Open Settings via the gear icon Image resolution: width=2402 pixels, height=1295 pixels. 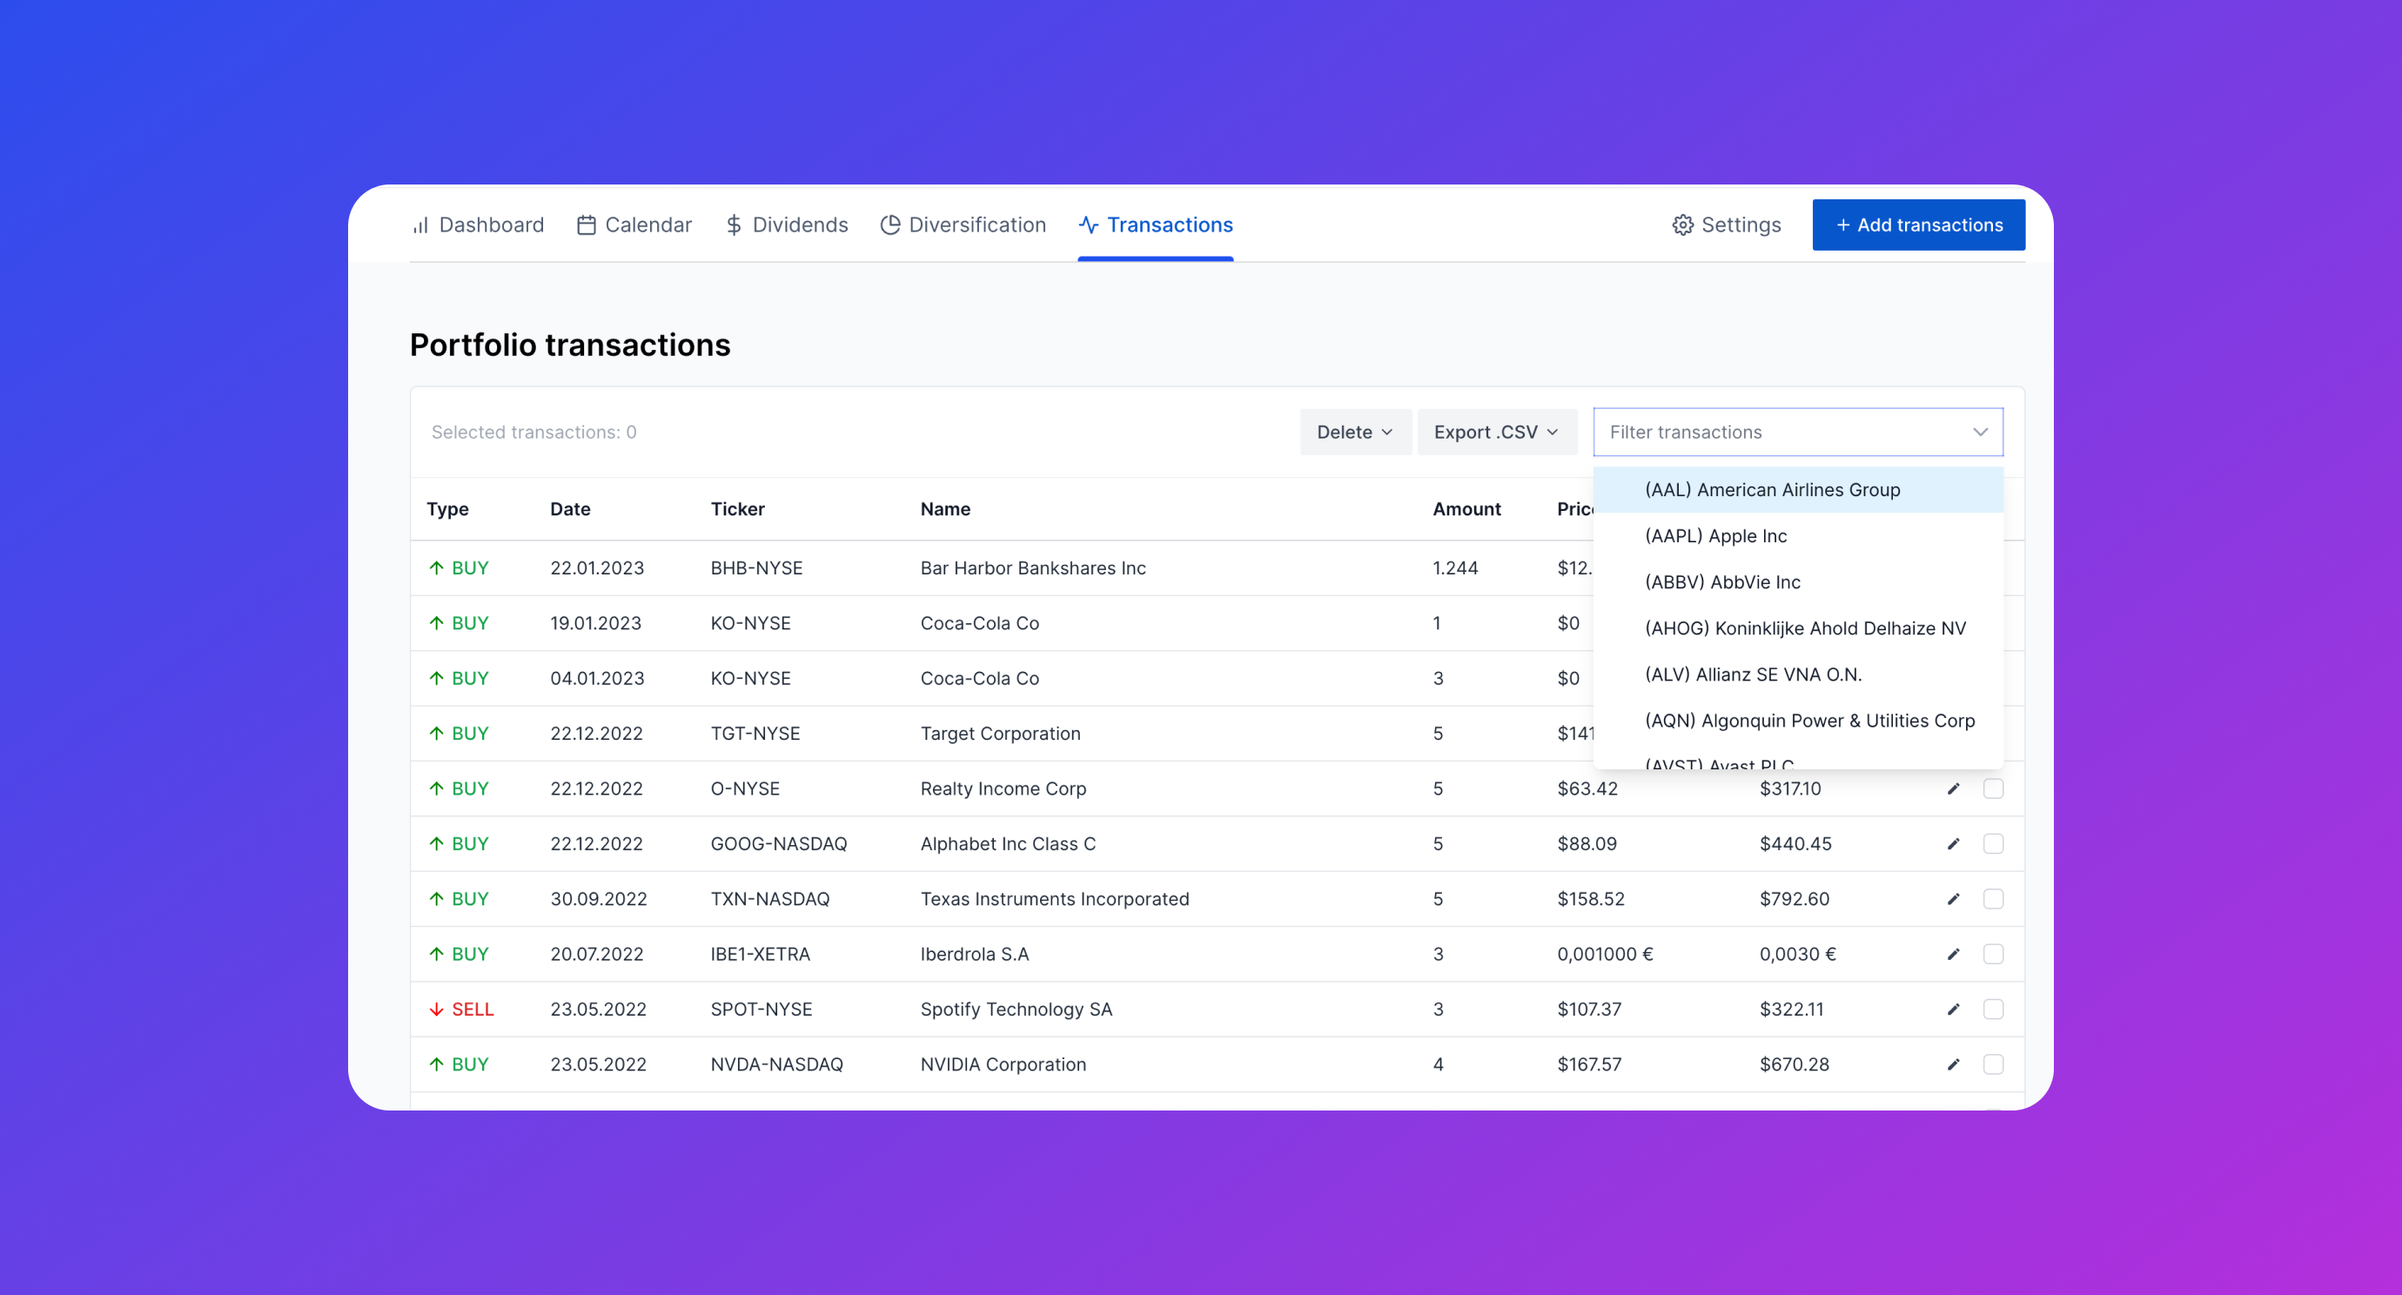1682,225
